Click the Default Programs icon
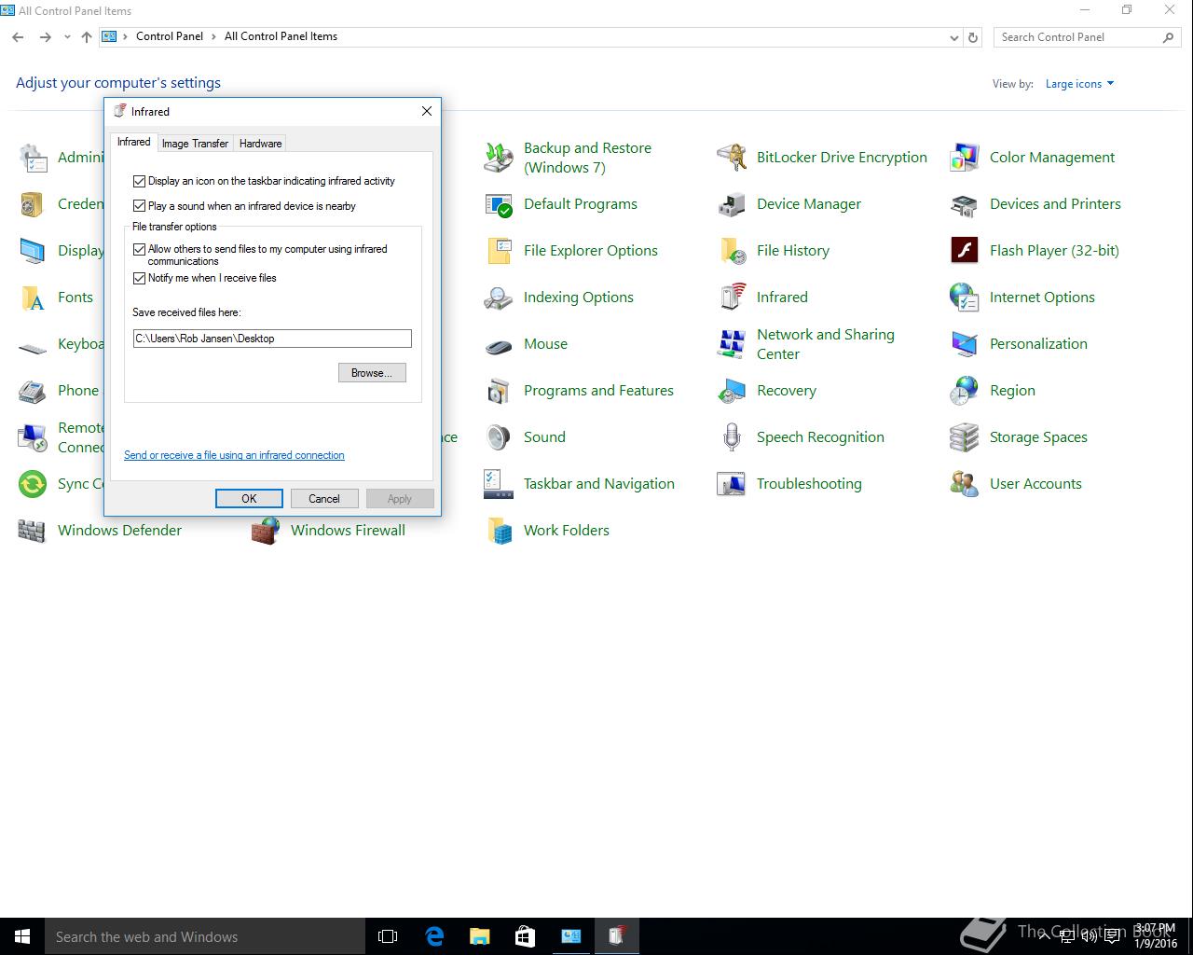The height and width of the screenshot is (955, 1193). click(499, 204)
